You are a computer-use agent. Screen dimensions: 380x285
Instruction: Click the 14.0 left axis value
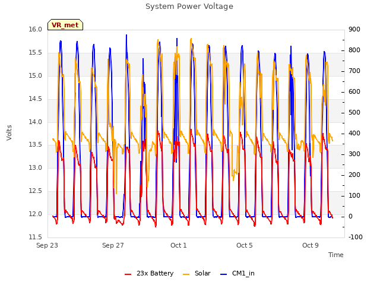36,122
